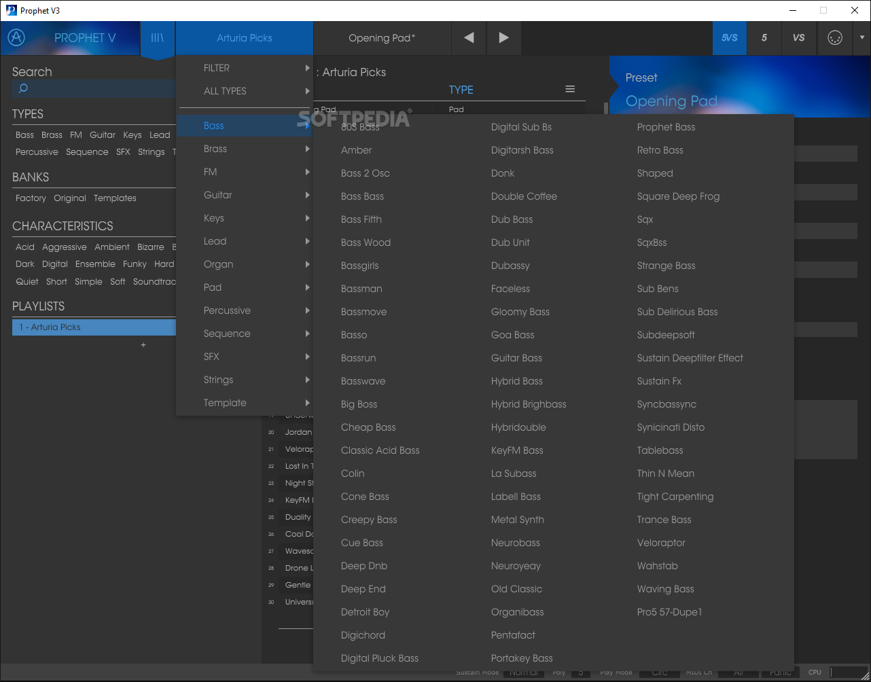871x682 pixels.
Task: Go to next preset arrow
Action: click(503, 38)
